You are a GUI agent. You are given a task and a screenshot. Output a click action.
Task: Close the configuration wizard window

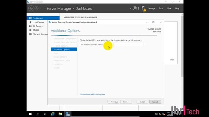pos(160,22)
